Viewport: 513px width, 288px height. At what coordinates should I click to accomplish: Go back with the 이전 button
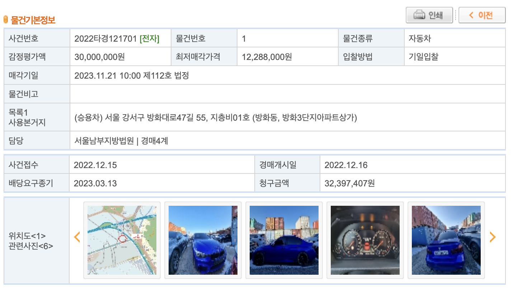tap(482, 15)
